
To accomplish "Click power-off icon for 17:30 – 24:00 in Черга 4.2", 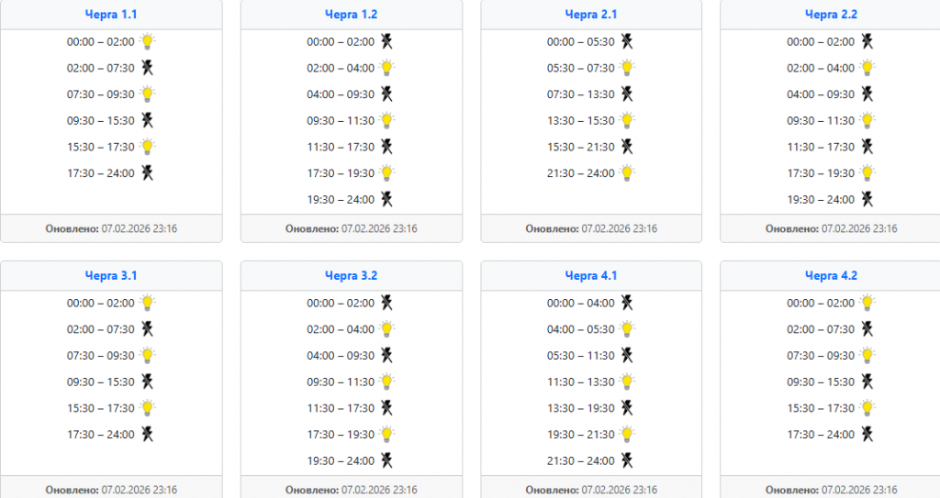I will coord(867,435).
